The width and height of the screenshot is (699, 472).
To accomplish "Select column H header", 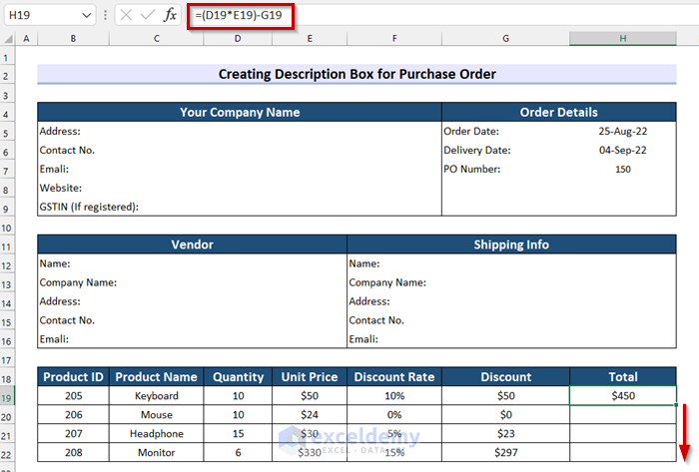I will (x=623, y=39).
